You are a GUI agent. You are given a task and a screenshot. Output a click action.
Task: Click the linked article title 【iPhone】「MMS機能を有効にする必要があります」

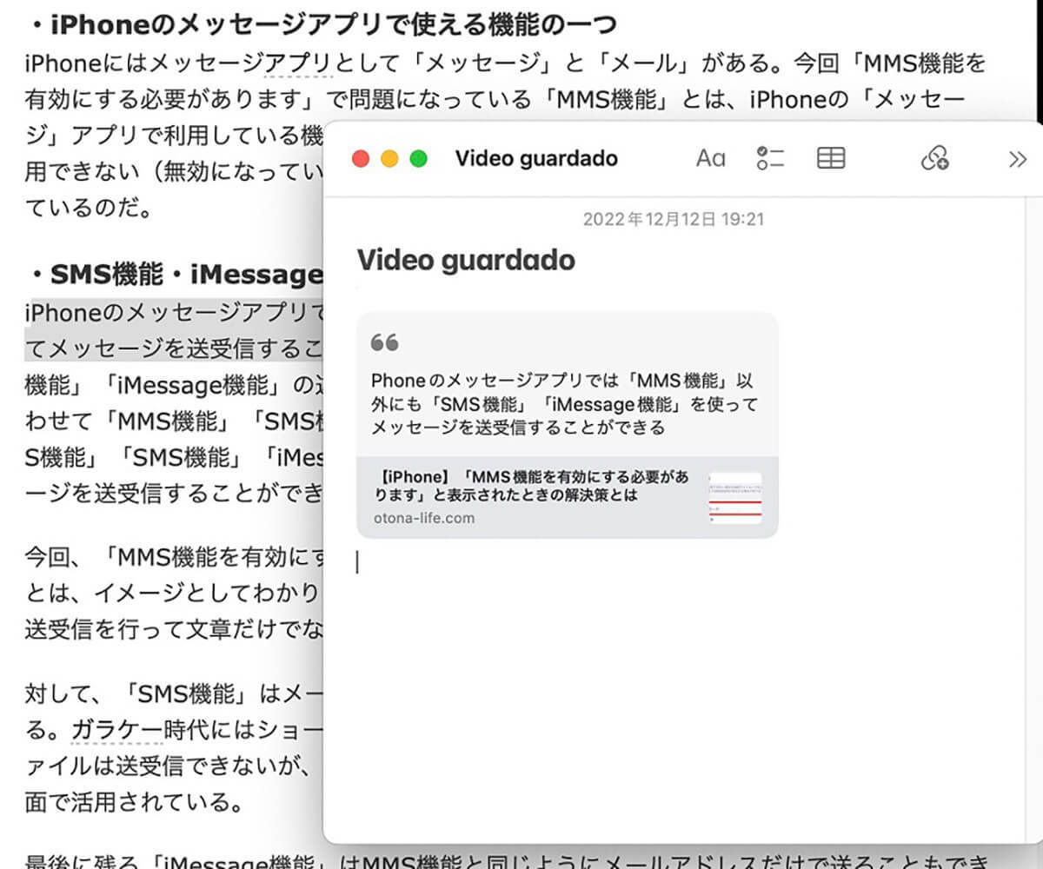pos(533,486)
